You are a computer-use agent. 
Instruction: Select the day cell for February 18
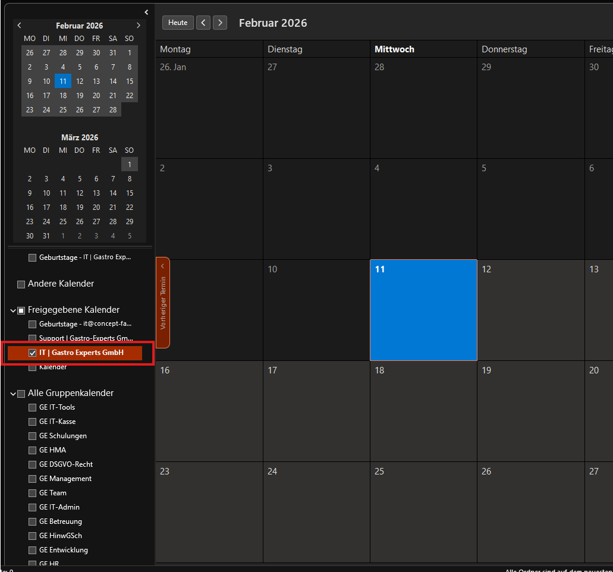click(x=423, y=410)
